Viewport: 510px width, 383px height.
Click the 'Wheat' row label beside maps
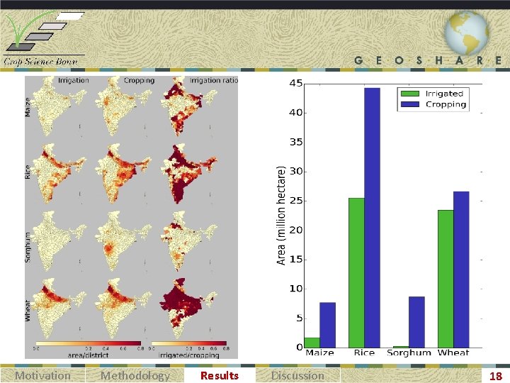[28, 311]
